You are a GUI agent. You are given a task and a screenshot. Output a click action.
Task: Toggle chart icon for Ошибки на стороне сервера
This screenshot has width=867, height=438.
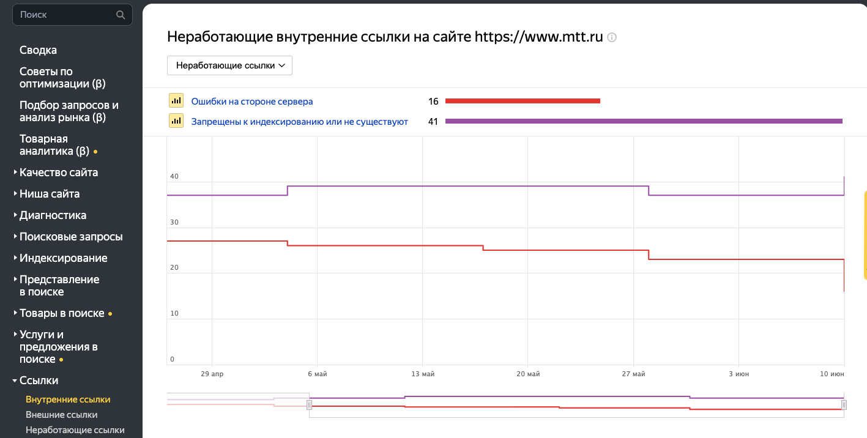[x=176, y=102]
